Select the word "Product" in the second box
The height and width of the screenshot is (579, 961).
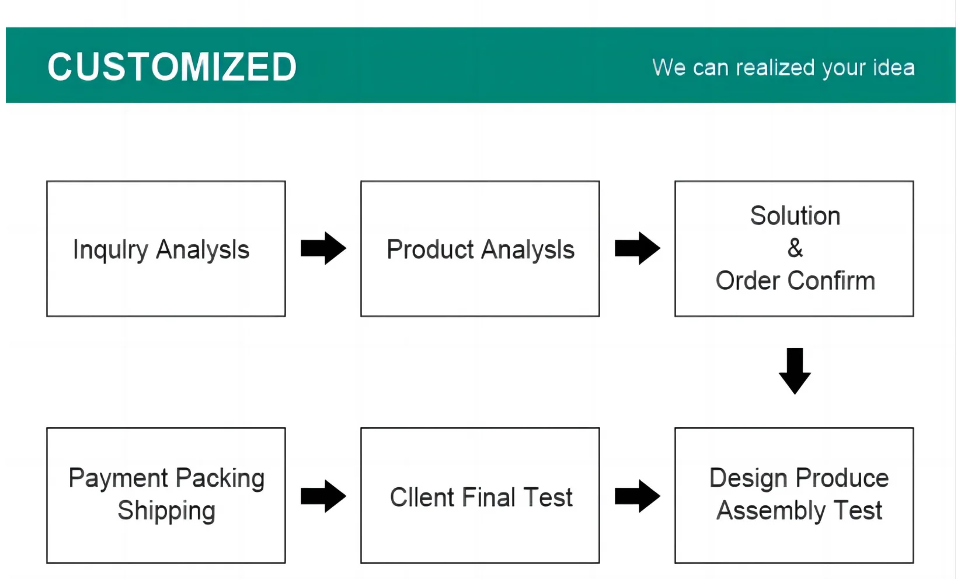point(430,250)
